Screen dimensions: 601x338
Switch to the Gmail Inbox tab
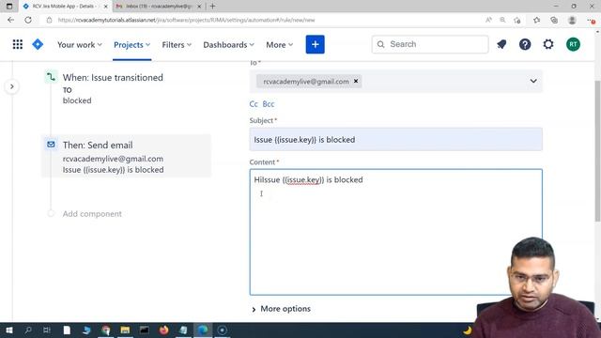[x=159, y=7]
